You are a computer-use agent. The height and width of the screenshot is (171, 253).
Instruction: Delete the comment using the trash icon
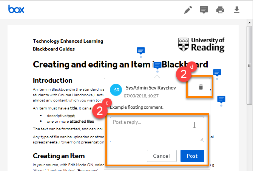click(201, 87)
